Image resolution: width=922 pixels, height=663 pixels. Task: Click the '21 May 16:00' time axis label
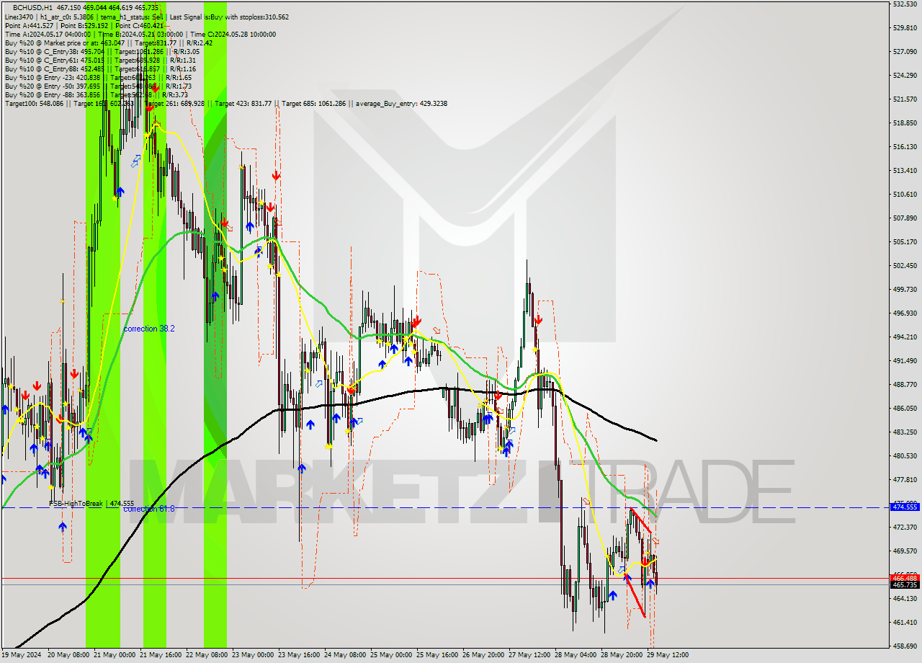coord(161,656)
